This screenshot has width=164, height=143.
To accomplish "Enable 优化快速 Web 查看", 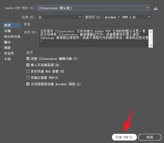I will coord(28,71).
